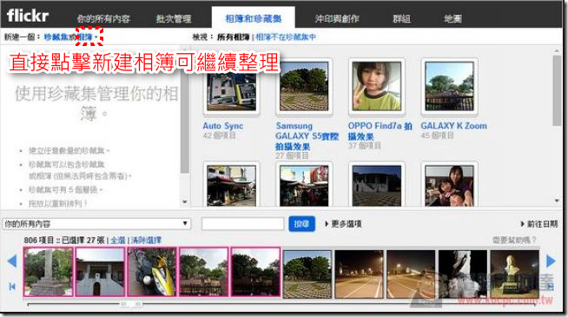
Task: Jump to the filmstrip start icon
Action: pyautogui.click(x=12, y=287)
